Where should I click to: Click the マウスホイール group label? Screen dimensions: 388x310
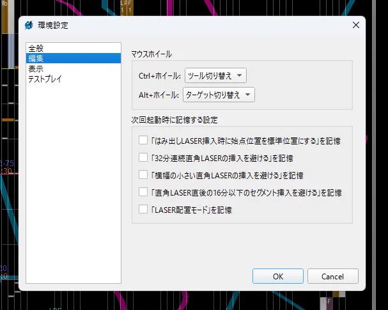coord(151,54)
